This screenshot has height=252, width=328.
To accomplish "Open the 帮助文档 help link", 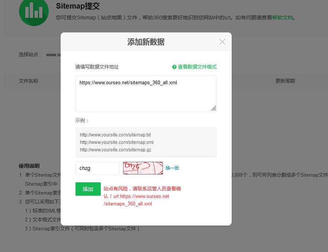I will click(282, 18).
